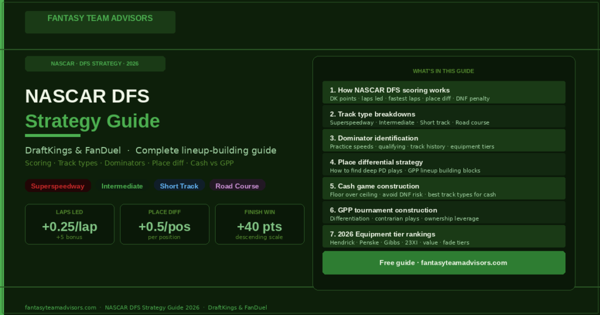Open section 1 How NASCAR DFS scoring works
This screenshot has height=315, width=600.
pyautogui.click(x=444, y=93)
